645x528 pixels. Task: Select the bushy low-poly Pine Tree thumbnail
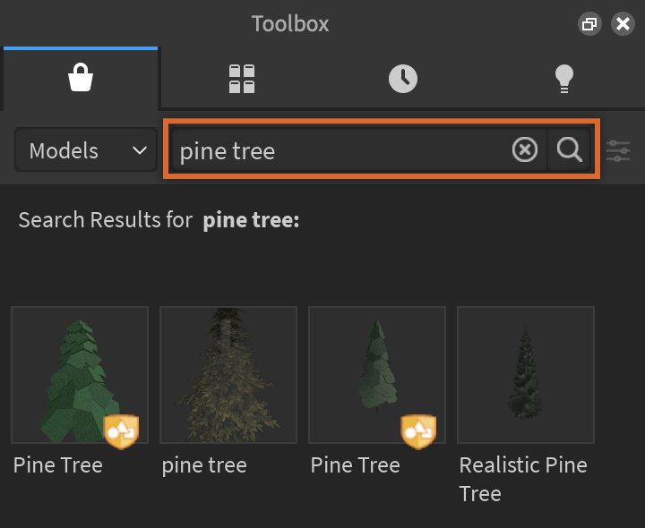point(80,375)
